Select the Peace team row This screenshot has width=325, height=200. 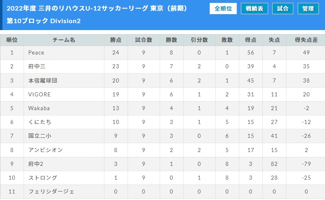point(162,53)
